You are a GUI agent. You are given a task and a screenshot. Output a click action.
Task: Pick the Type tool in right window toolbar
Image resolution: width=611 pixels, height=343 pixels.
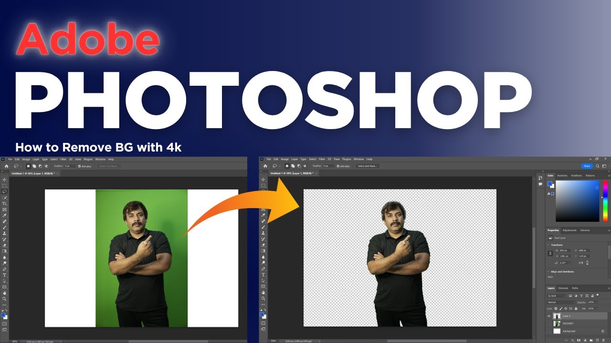[x=263, y=275]
